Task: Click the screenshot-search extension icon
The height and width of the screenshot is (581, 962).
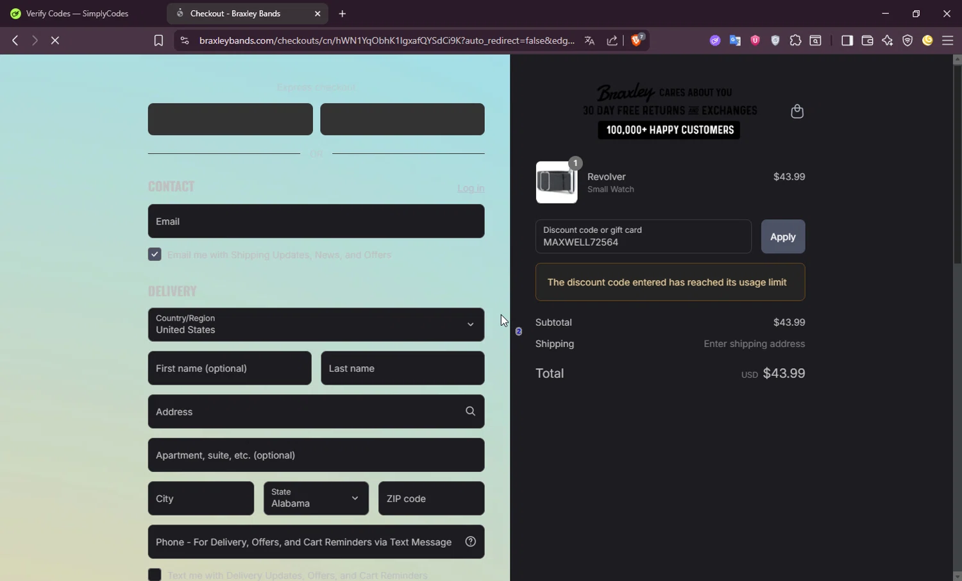Action: (x=815, y=40)
